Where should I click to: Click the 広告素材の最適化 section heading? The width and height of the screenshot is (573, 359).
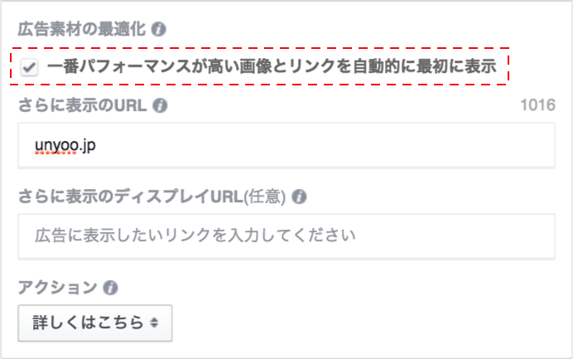[x=82, y=29]
